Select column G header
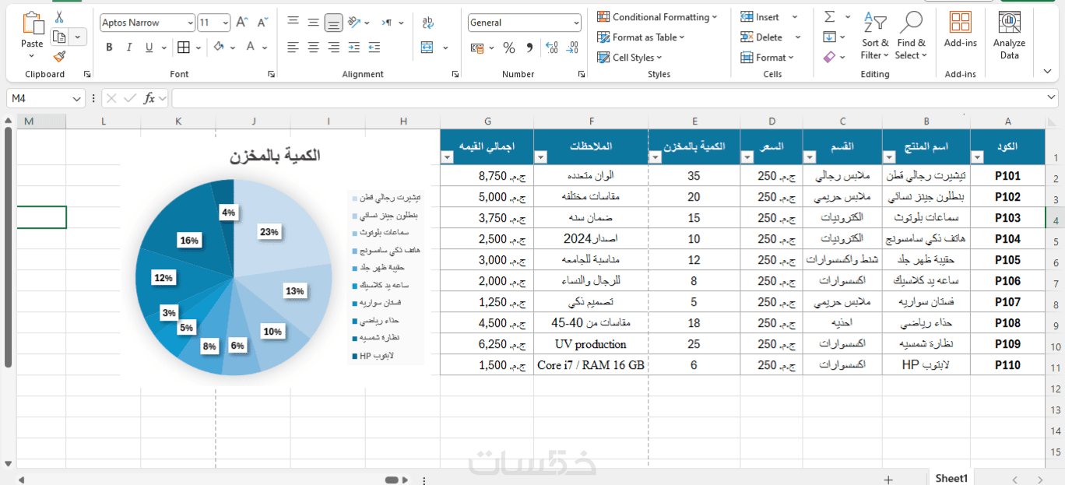Viewport: 1065px width, 485px height. coord(487,121)
